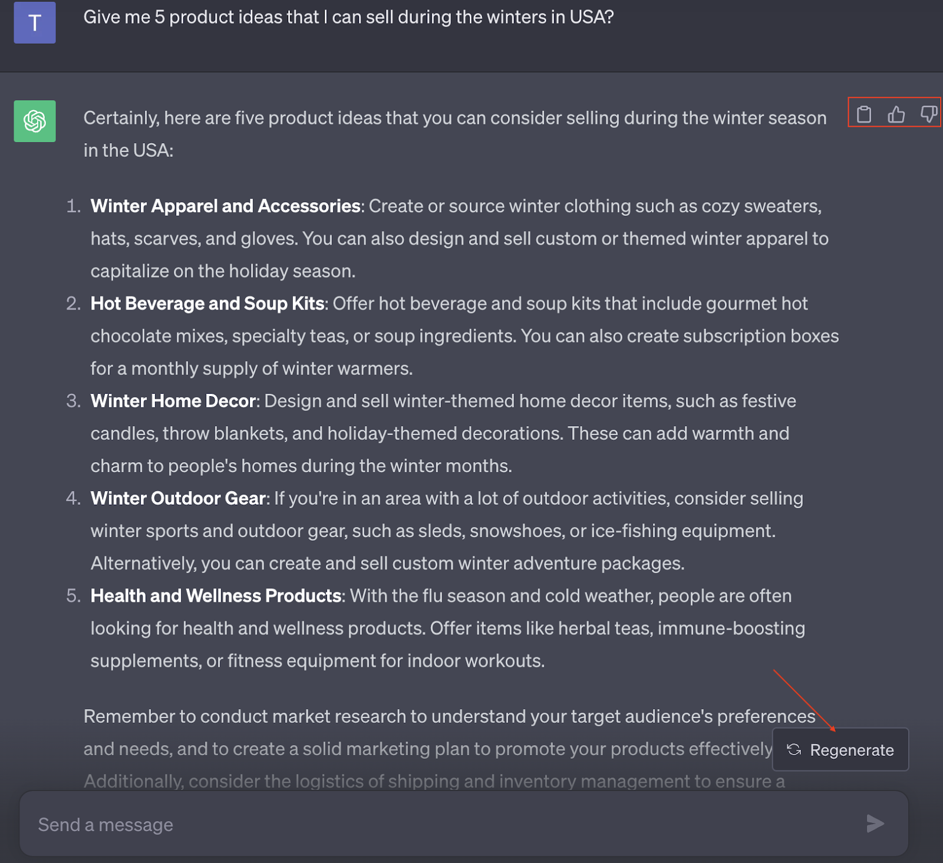Copy the response with the clipboard icon
The width and height of the screenshot is (943, 863).
(863, 114)
